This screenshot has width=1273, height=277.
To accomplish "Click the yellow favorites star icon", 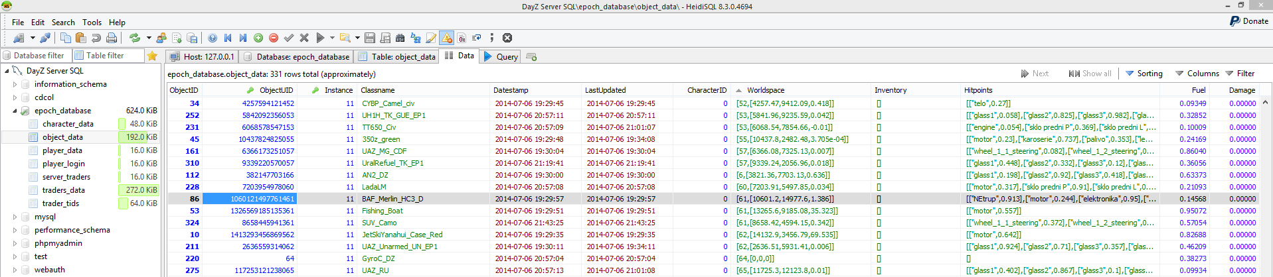I will click(153, 56).
